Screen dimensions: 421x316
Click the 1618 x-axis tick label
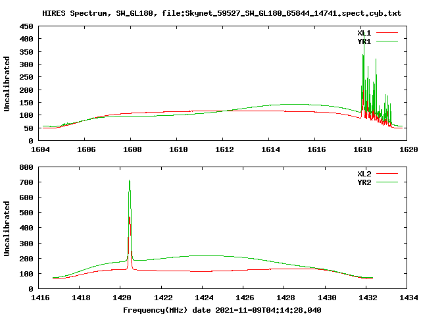362,149
